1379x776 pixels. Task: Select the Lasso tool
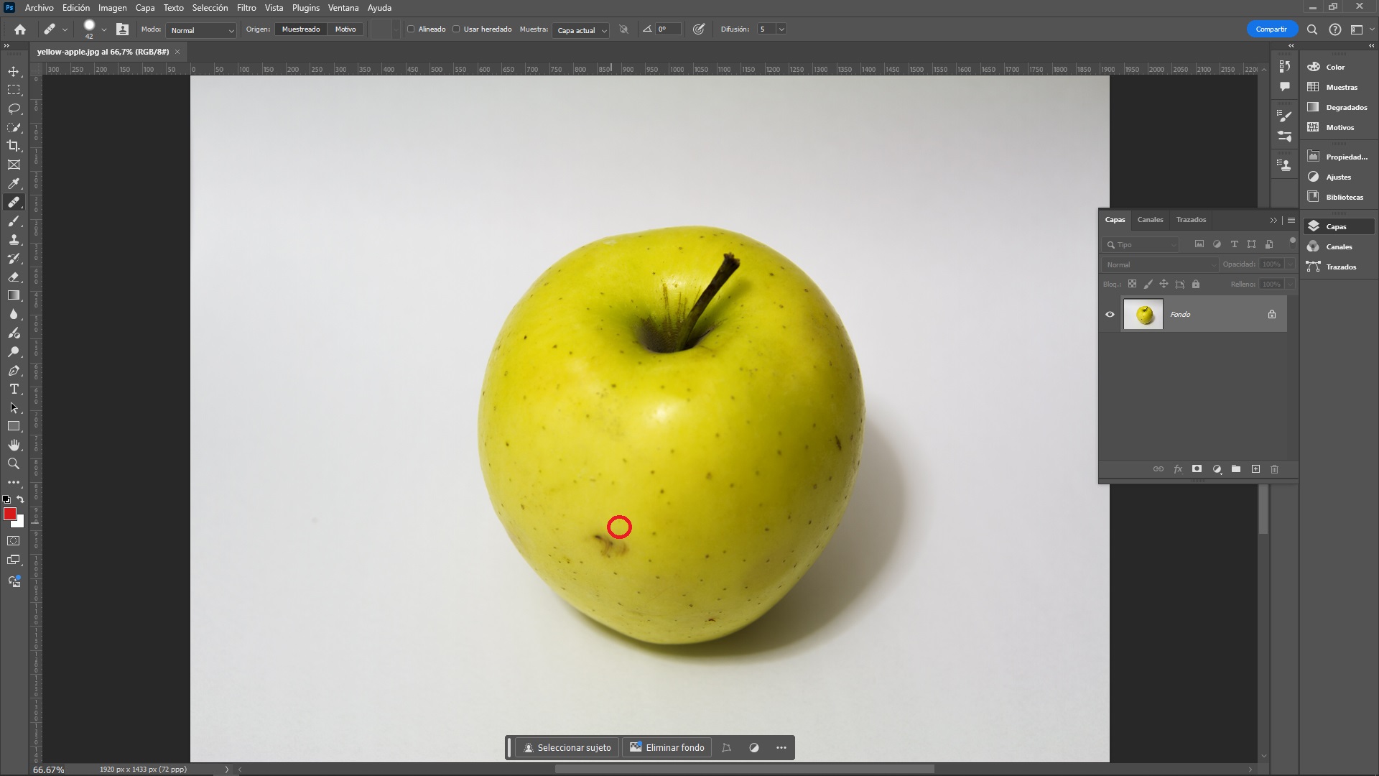(x=14, y=108)
